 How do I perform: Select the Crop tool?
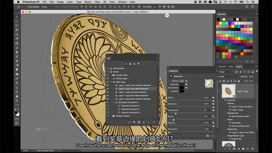click(17, 35)
